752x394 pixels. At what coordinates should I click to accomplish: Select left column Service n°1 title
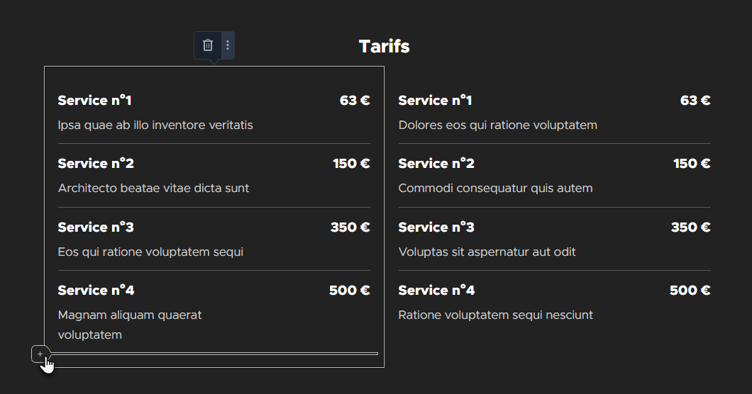94,100
